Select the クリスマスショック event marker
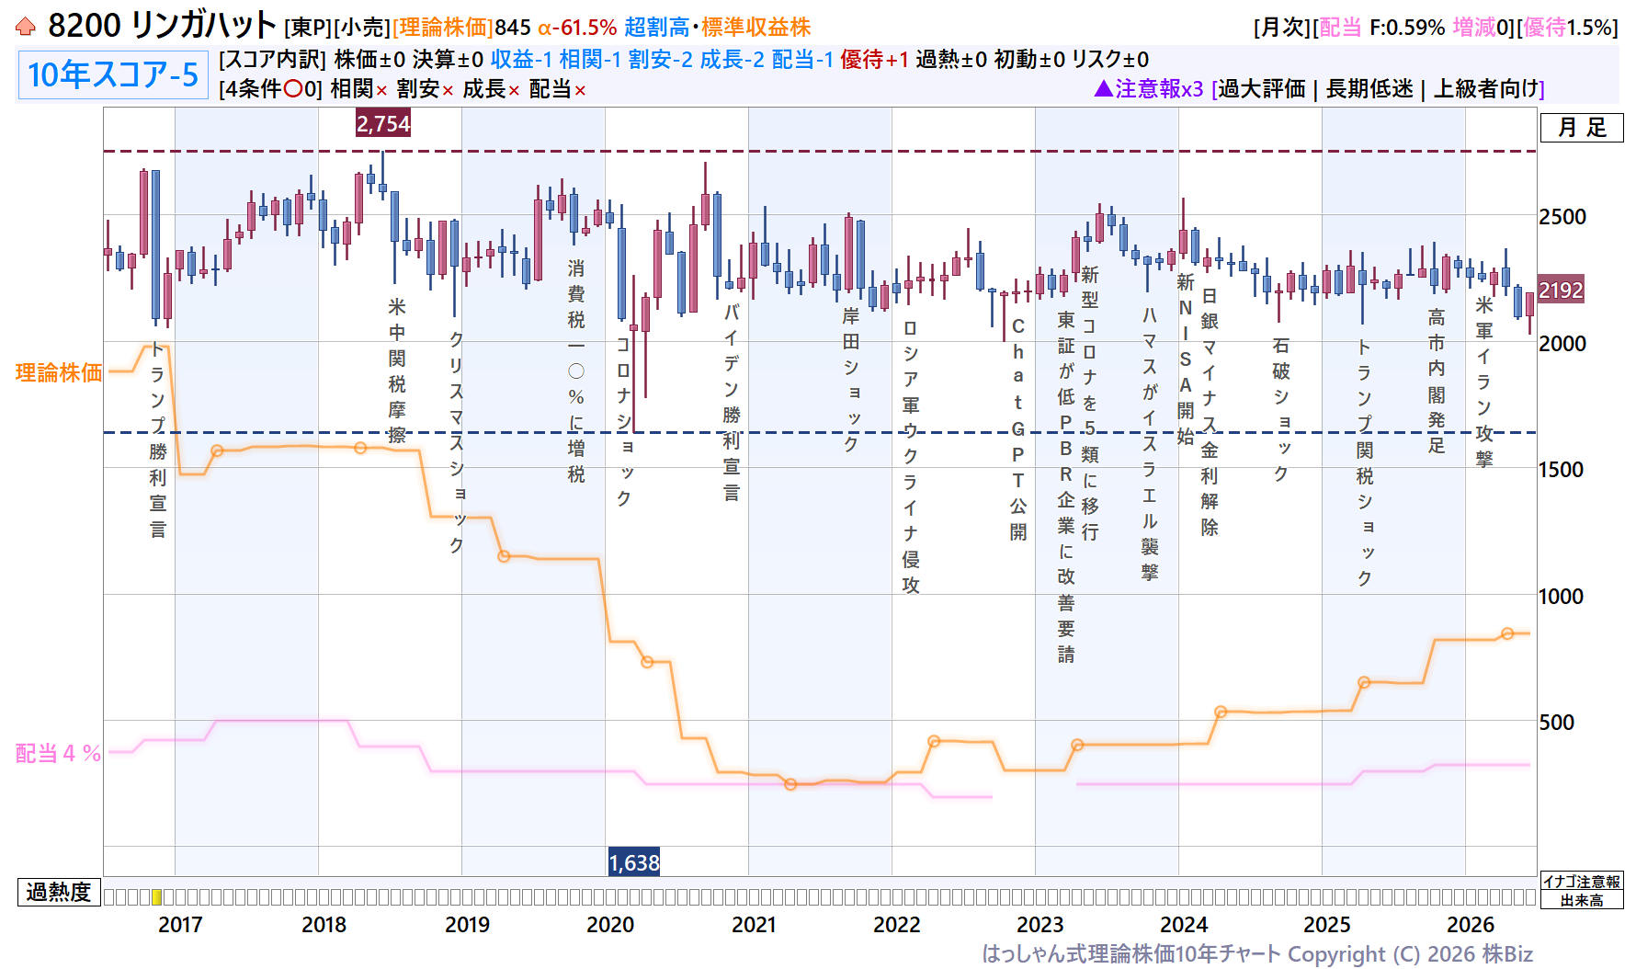Screen dimensions: 1636x969 (x=457, y=441)
